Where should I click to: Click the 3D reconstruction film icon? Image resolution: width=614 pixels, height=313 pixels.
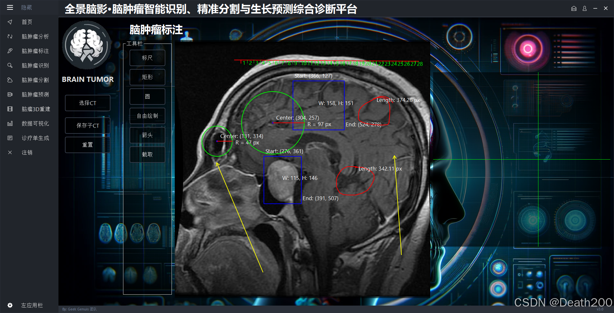tap(10, 109)
